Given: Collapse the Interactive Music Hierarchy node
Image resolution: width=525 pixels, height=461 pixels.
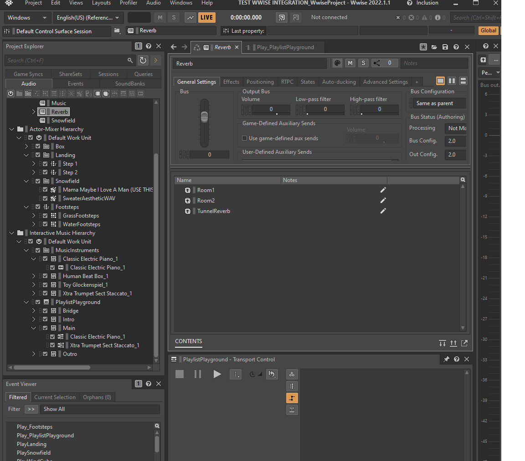Looking at the screenshot, I should tap(12, 233).
